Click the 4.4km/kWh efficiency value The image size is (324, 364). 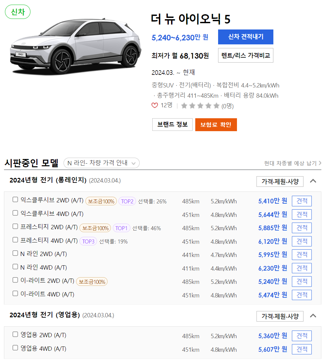click(224, 269)
